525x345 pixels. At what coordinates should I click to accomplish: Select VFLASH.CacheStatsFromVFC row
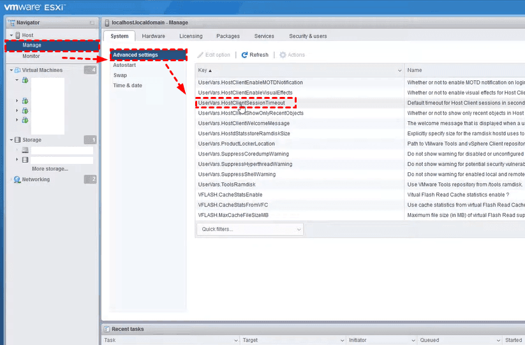pos(360,205)
